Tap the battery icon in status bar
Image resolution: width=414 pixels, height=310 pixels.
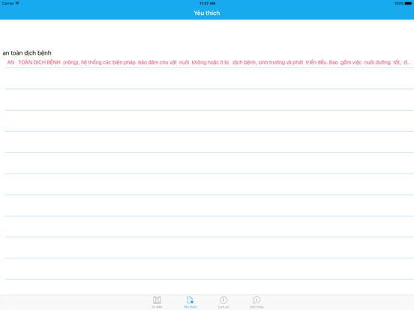(408, 4)
